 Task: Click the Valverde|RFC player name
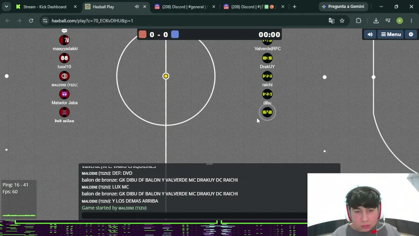click(267, 49)
